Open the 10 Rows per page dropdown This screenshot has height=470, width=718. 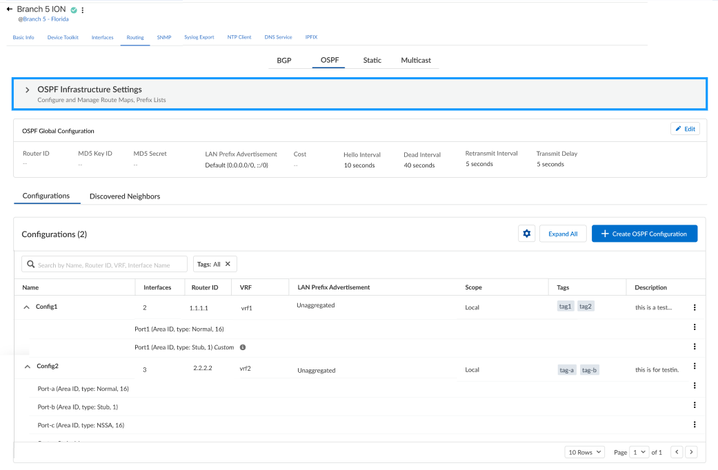(585, 452)
